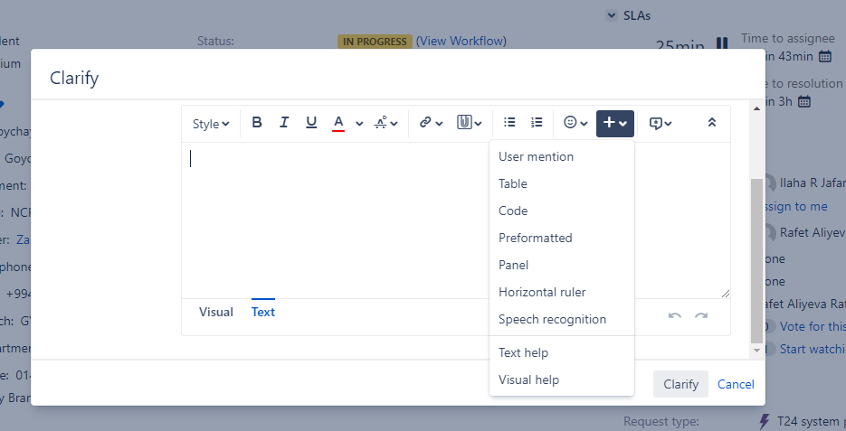The width and height of the screenshot is (846, 431).
Task: Choose Code from insert menu
Action: (x=562, y=211)
